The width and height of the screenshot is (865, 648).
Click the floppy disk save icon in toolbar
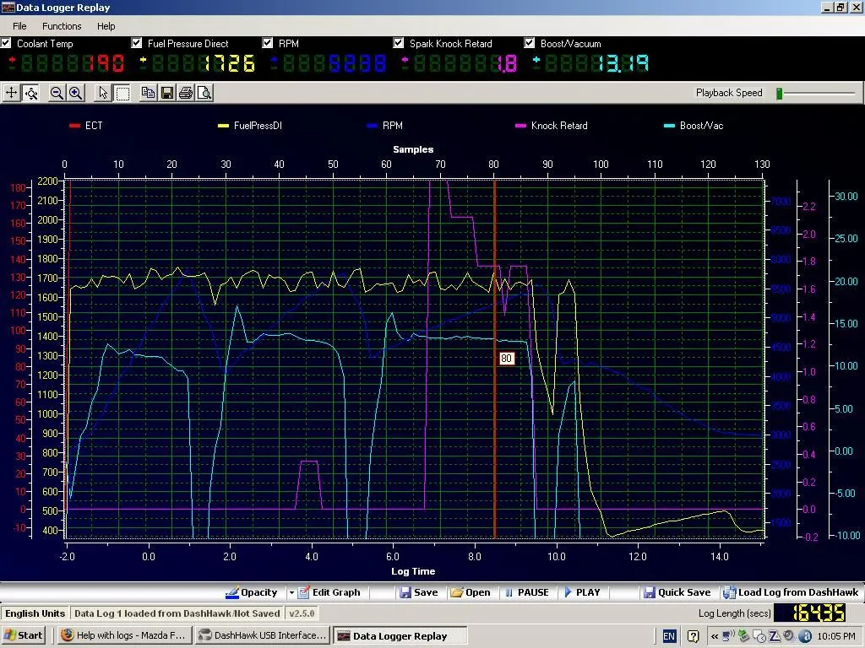[x=167, y=93]
